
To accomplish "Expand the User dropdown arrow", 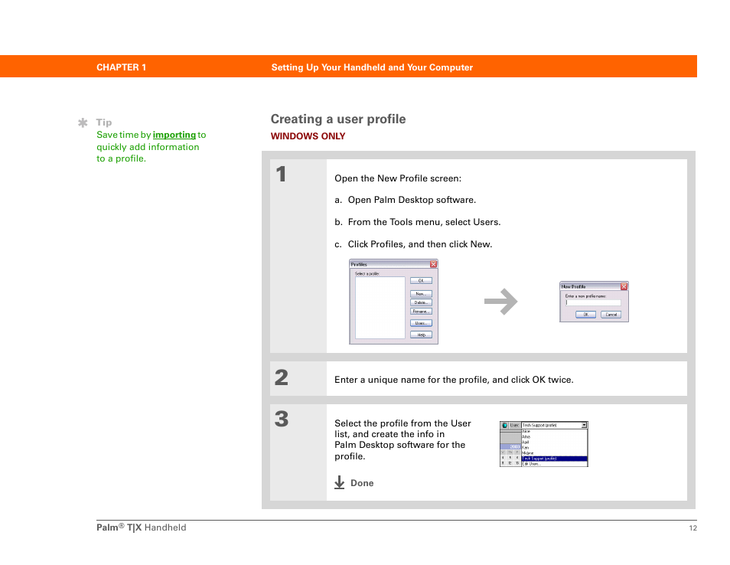I will [x=585, y=425].
